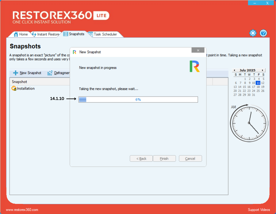
Task: Click the small R icon in dialog title
Action: click(x=75, y=52)
